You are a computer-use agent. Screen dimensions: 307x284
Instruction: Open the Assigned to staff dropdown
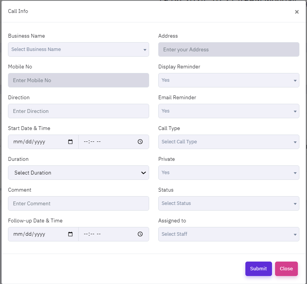(229, 234)
